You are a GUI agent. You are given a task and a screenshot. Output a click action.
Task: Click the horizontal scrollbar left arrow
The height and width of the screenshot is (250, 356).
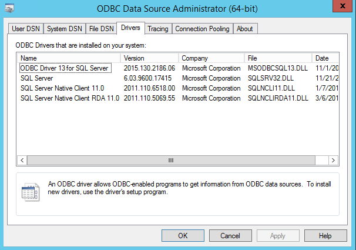point(22,160)
